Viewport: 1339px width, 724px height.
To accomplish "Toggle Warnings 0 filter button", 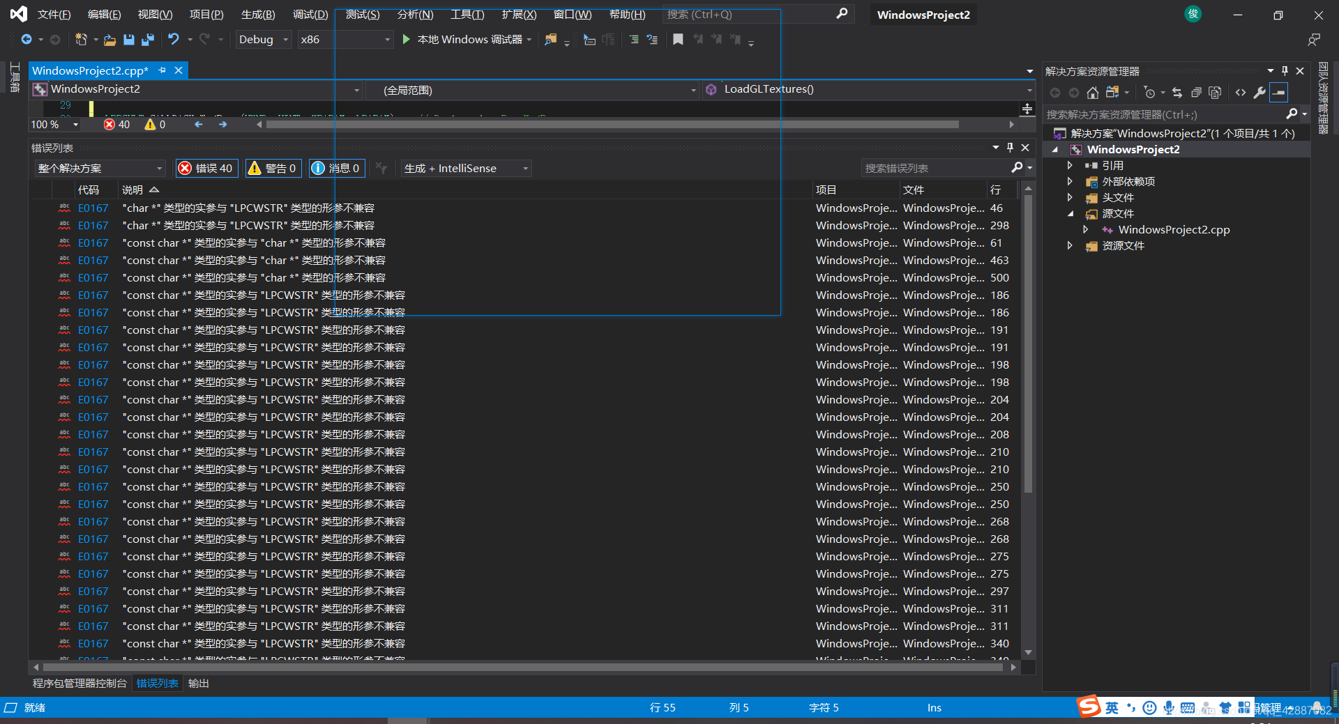I will tap(273, 169).
